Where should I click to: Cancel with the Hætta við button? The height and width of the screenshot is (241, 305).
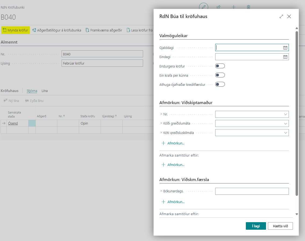tap(280, 226)
